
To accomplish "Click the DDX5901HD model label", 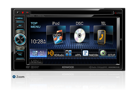I will pyautogui.click(x=114, y=67).
